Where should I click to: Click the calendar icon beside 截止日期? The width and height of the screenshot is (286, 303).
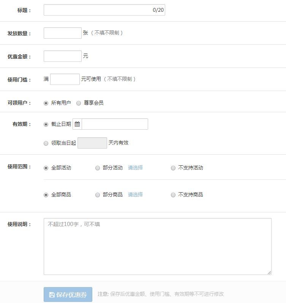[x=77, y=124]
